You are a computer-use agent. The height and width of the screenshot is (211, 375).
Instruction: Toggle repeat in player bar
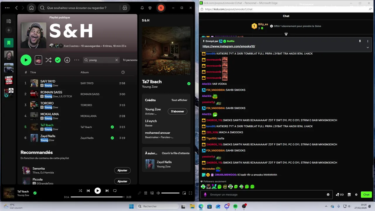(x=115, y=190)
